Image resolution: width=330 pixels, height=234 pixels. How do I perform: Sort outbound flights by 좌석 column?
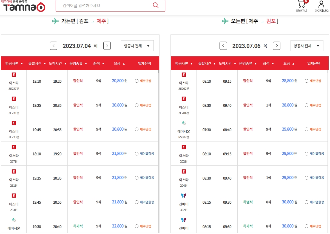coord(99,63)
